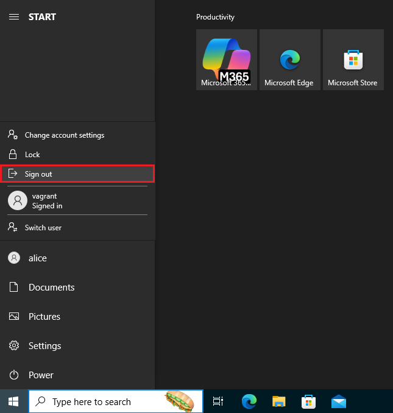This screenshot has width=393, height=413.
Task: Open Pictures folder
Action: [x=77, y=317]
